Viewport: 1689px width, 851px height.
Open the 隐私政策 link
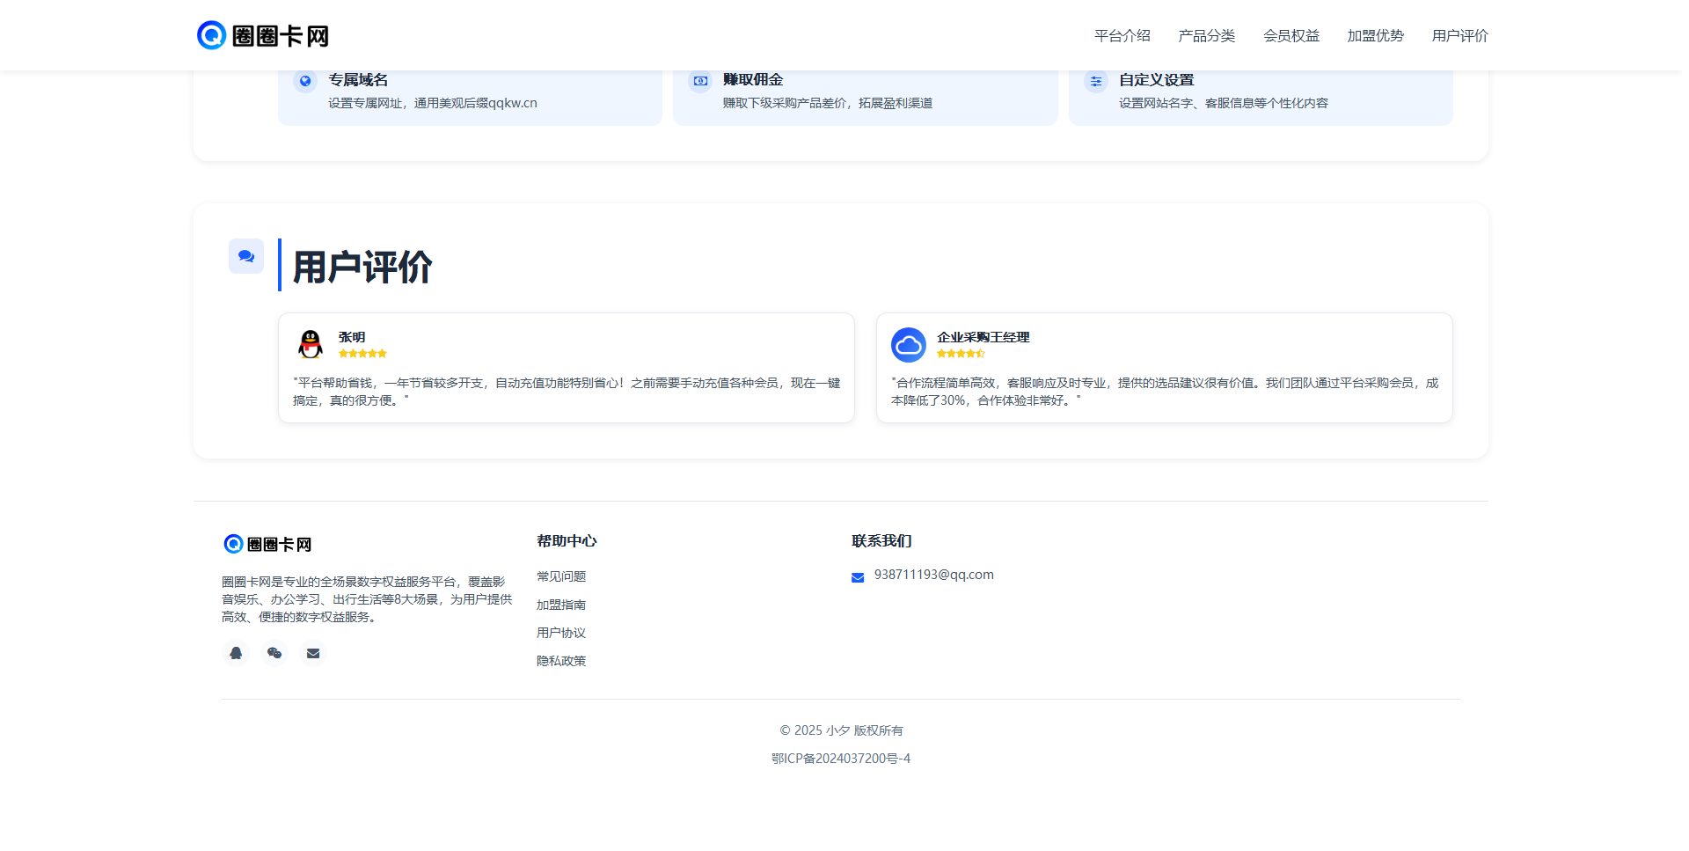[562, 661]
